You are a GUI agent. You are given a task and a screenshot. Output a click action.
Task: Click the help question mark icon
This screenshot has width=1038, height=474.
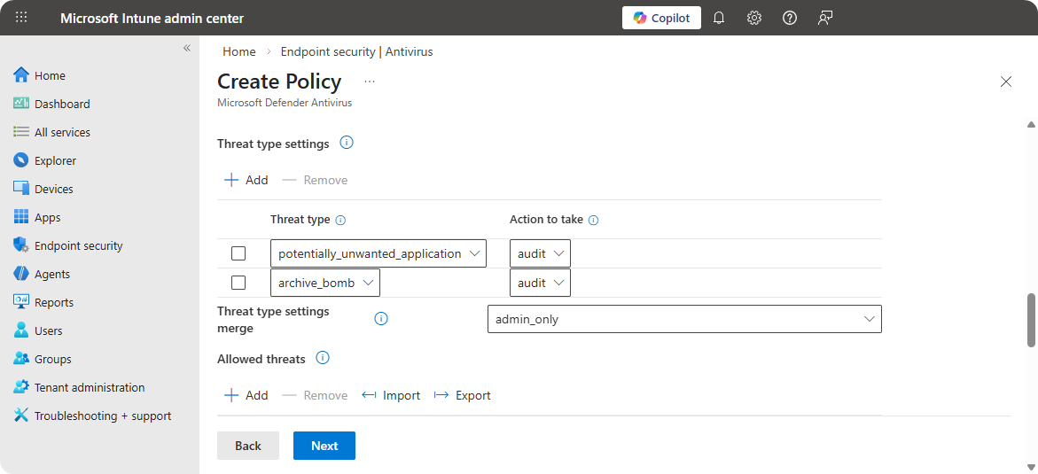[790, 18]
